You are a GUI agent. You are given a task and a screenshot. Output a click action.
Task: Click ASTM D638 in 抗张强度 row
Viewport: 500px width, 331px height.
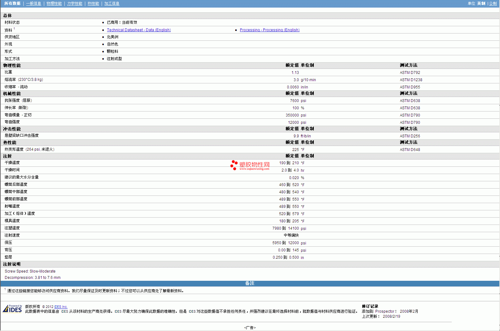tap(410, 101)
